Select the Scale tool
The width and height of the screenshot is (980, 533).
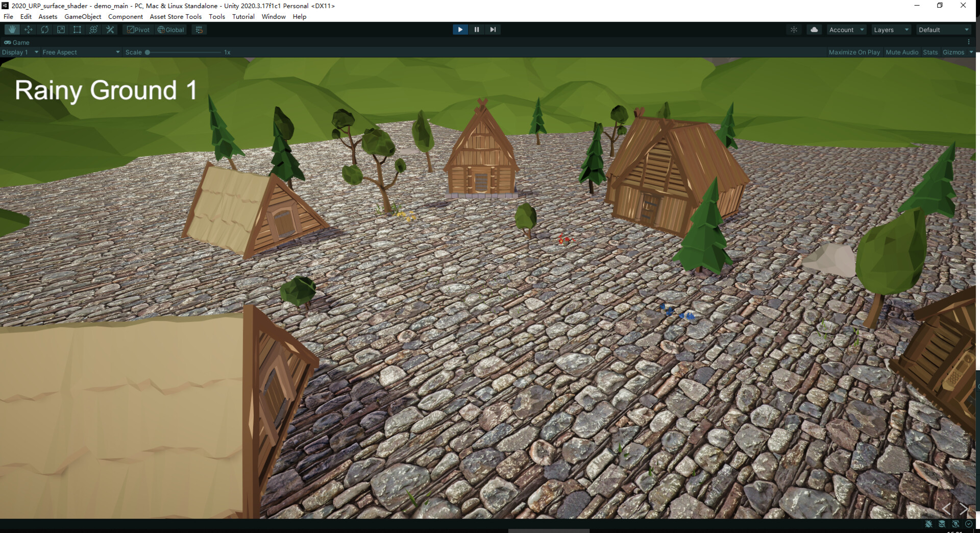click(61, 29)
